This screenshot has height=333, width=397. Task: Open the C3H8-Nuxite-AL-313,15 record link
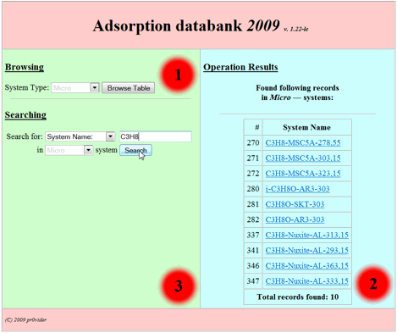click(307, 235)
